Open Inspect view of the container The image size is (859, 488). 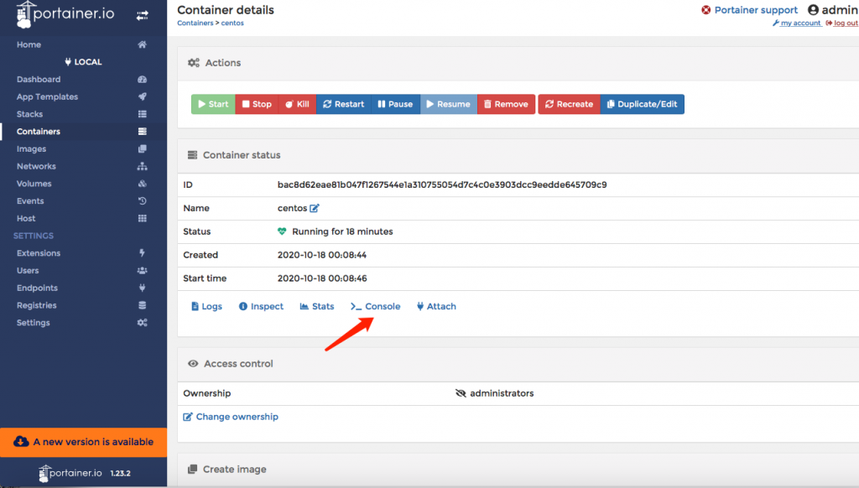[261, 307]
